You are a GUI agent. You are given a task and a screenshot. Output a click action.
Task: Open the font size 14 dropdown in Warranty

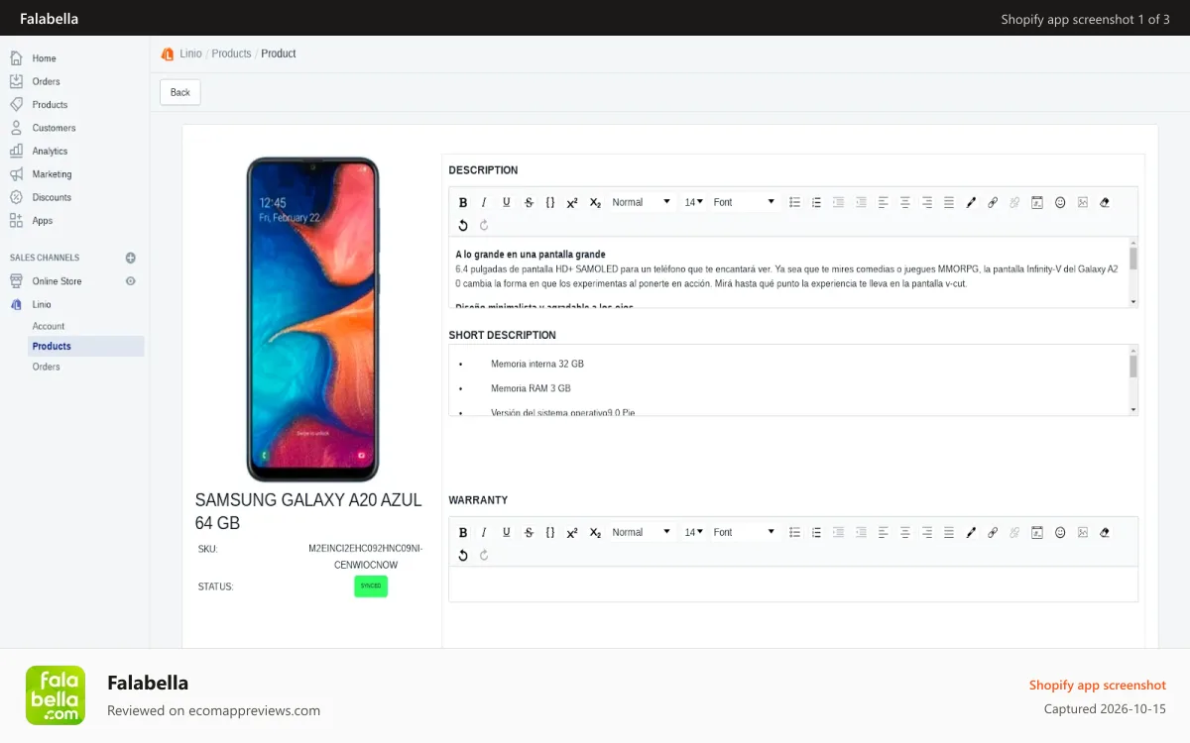click(x=693, y=532)
